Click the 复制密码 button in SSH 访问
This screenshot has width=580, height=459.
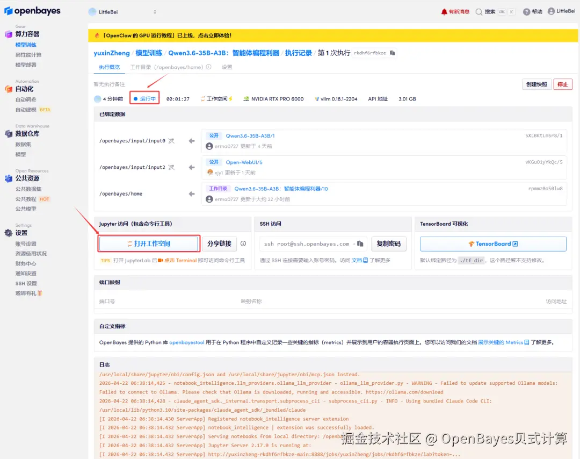(x=389, y=243)
